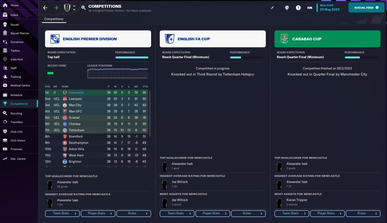Click the Newcastle club badge in the header
387x223 pixels.
tap(67, 8)
